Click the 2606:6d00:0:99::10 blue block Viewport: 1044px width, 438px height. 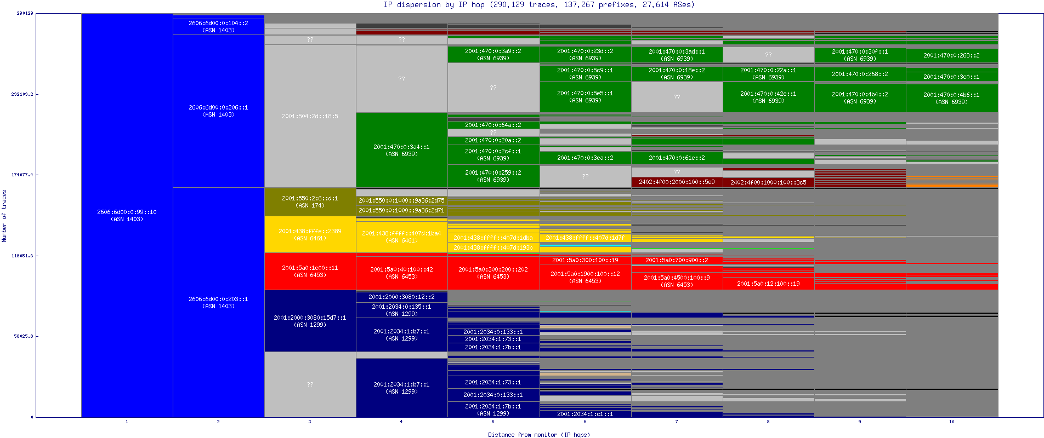[x=127, y=215]
